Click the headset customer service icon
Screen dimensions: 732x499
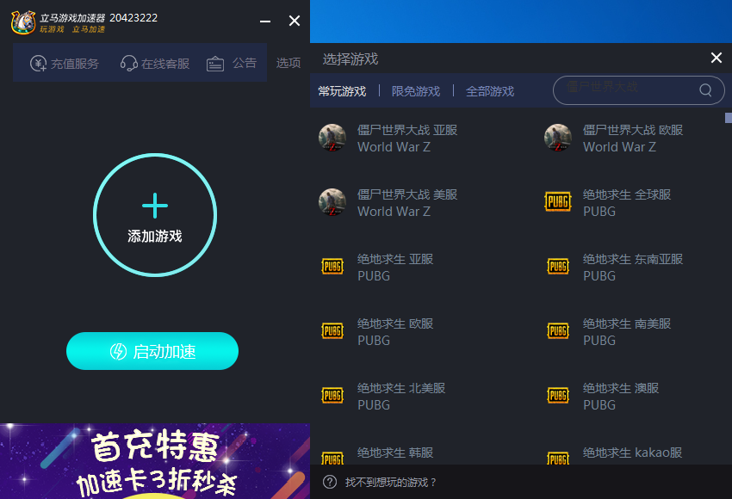pyautogui.click(x=128, y=63)
